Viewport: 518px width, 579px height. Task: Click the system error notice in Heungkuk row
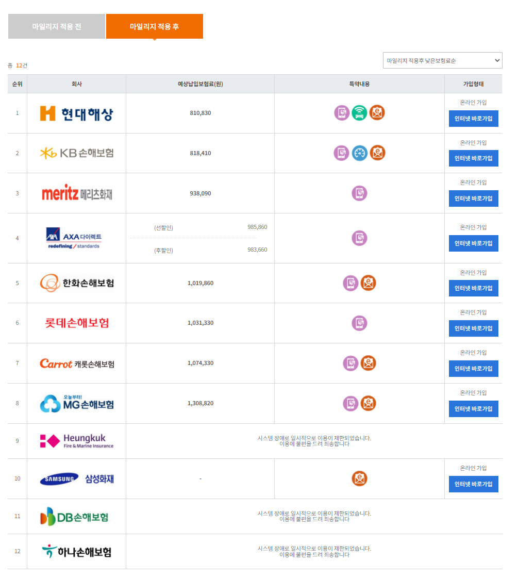pyautogui.click(x=314, y=441)
